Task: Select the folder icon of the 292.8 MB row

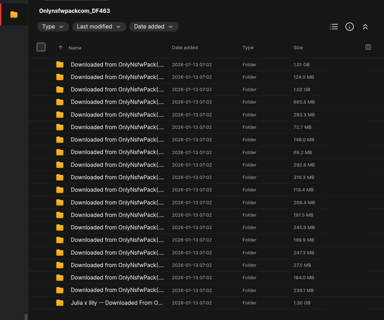Action: tap(60, 165)
